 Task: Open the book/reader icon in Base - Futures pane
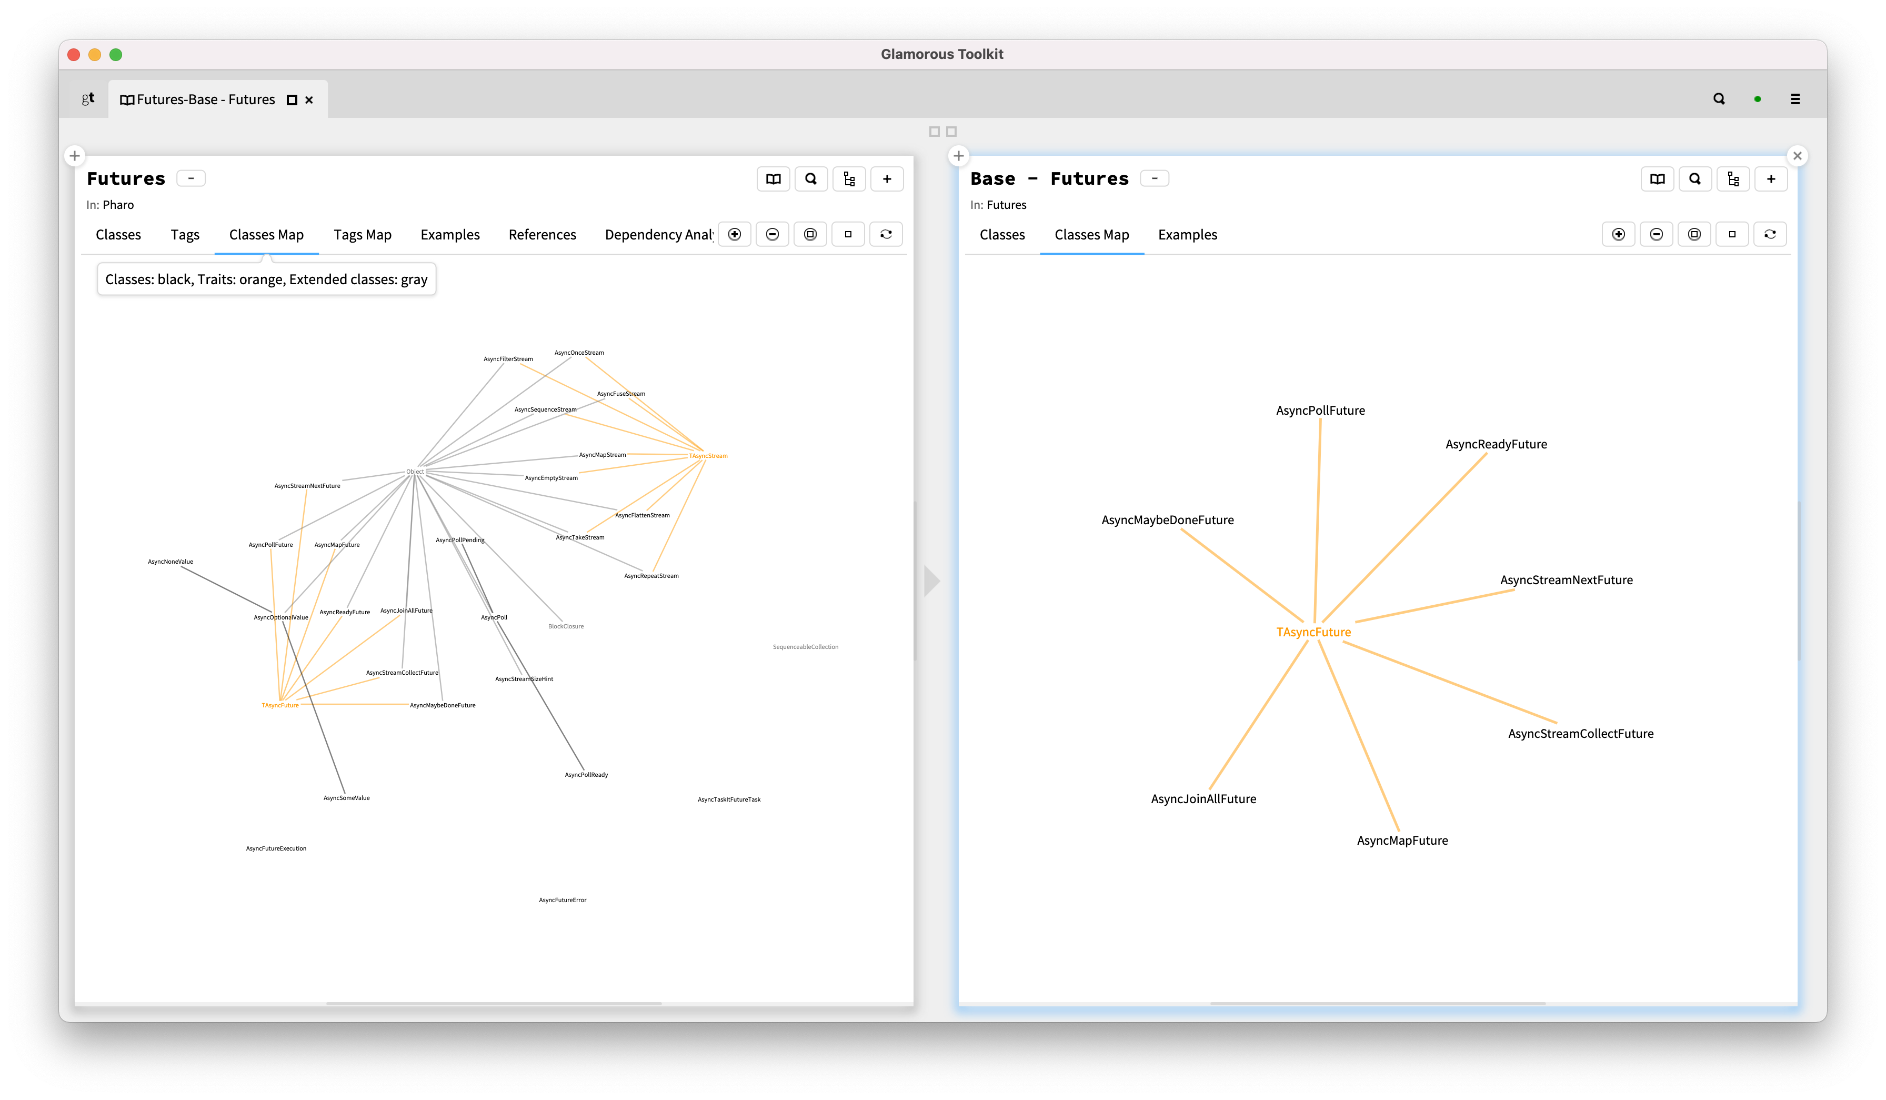pyautogui.click(x=1658, y=178)
